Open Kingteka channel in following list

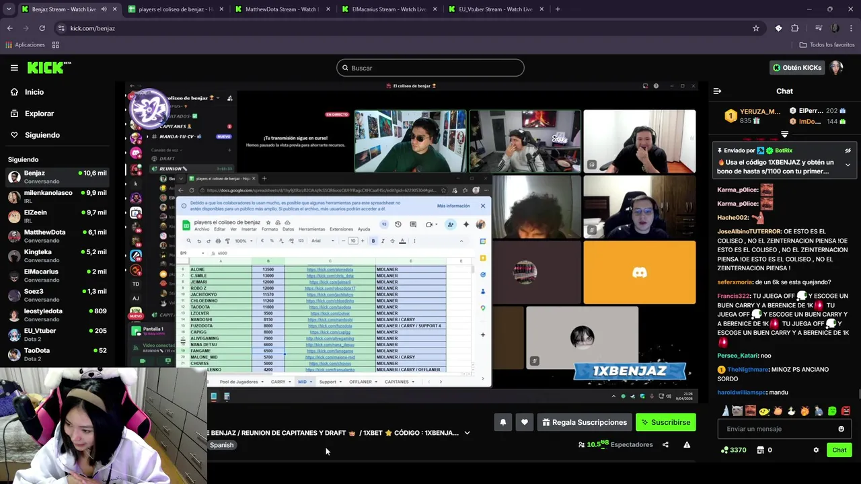pyautogui.click(x=57, y=255)
